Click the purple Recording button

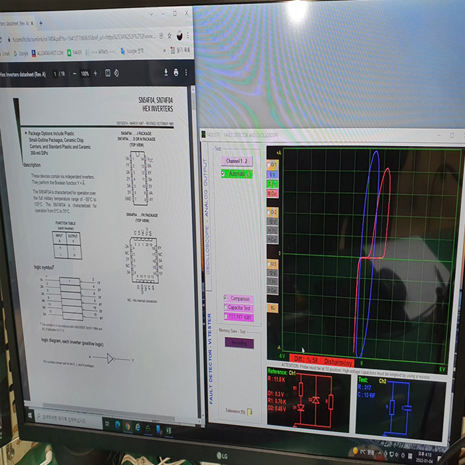coord(239,343)
